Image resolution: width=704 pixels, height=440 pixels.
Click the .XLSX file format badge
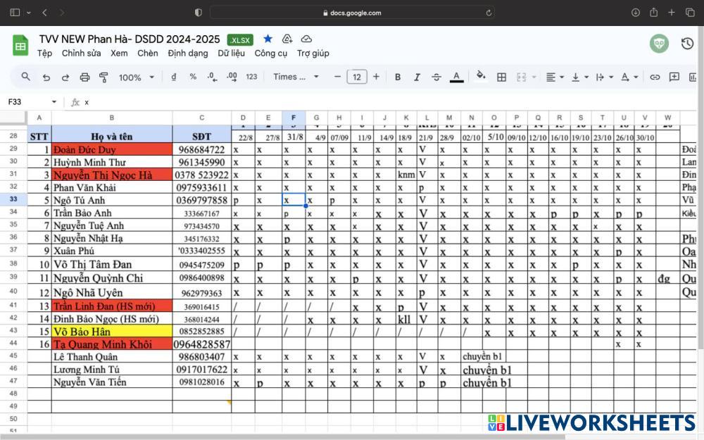click(240, 39)
